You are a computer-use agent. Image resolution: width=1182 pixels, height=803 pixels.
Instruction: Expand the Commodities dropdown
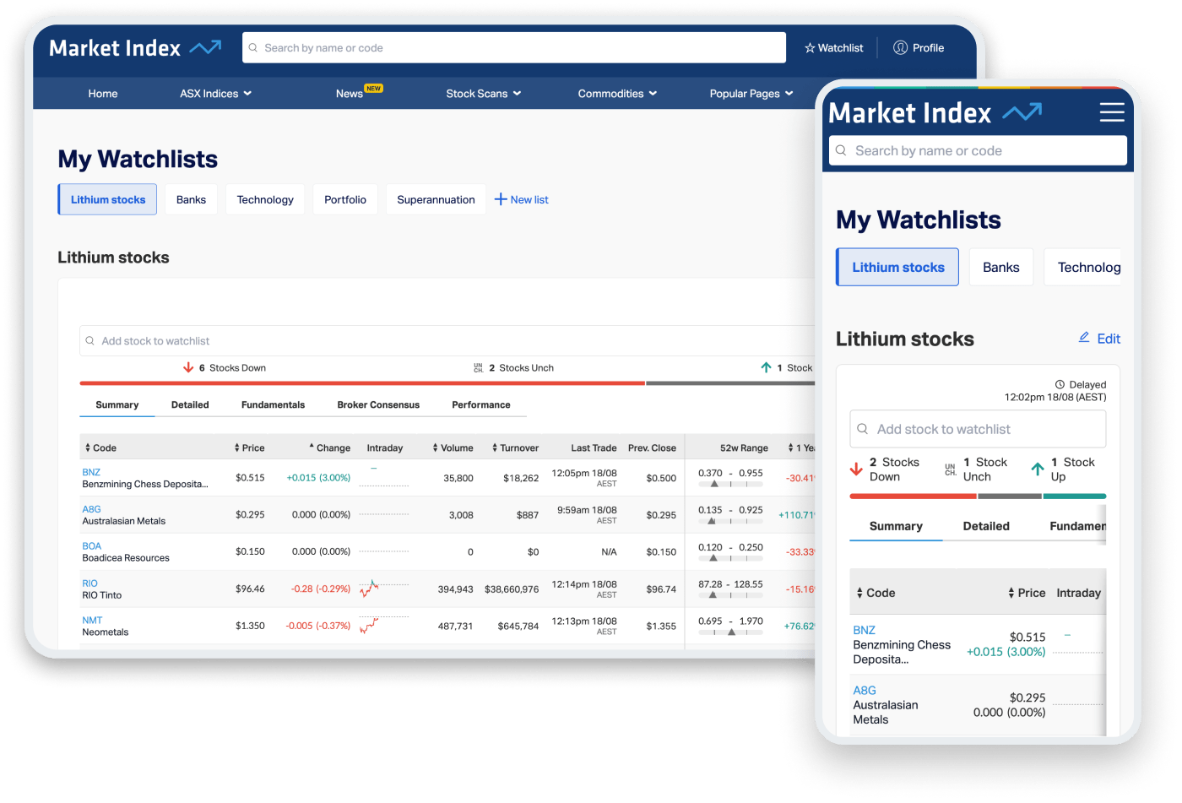[x=617, y=94]
